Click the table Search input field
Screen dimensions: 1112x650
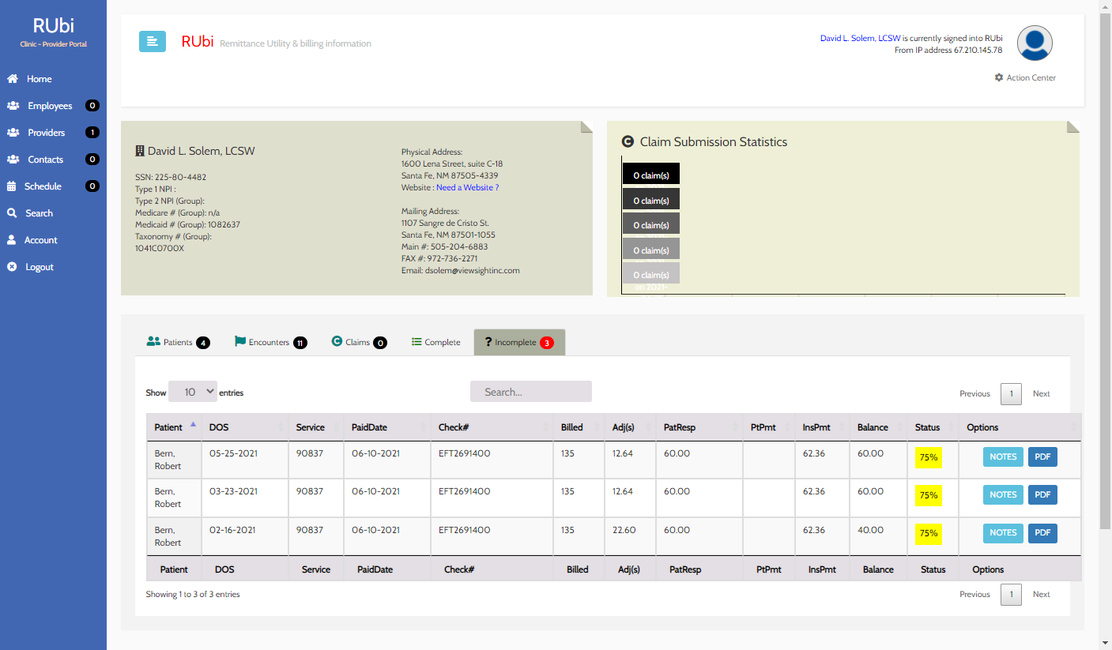(x=530, y=392)
